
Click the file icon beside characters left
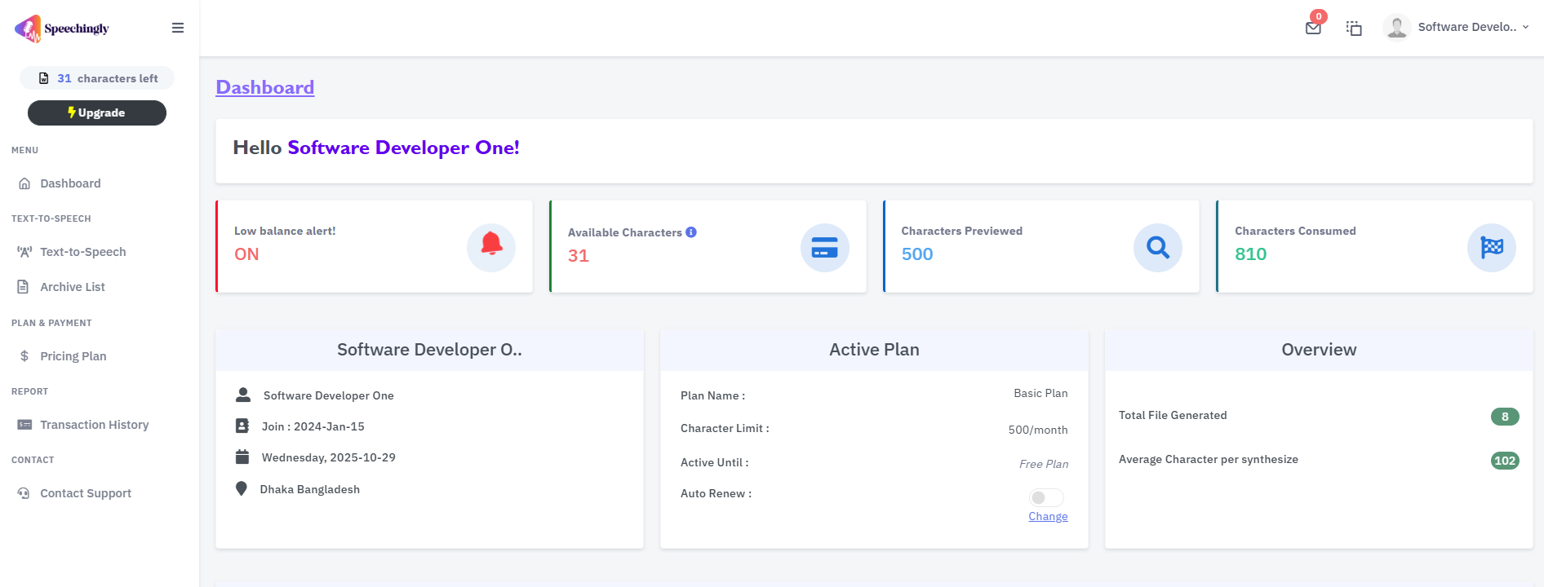pos(44,78)
